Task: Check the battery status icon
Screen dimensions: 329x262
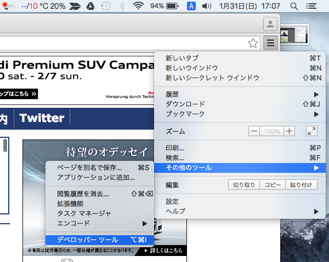Action: 172,6
